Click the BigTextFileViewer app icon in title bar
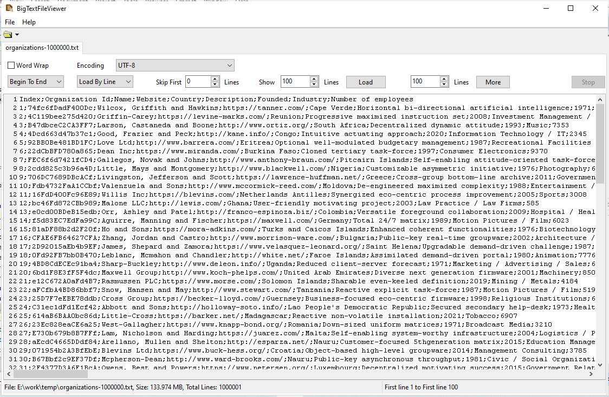The image size is (609, 397). 9,8
